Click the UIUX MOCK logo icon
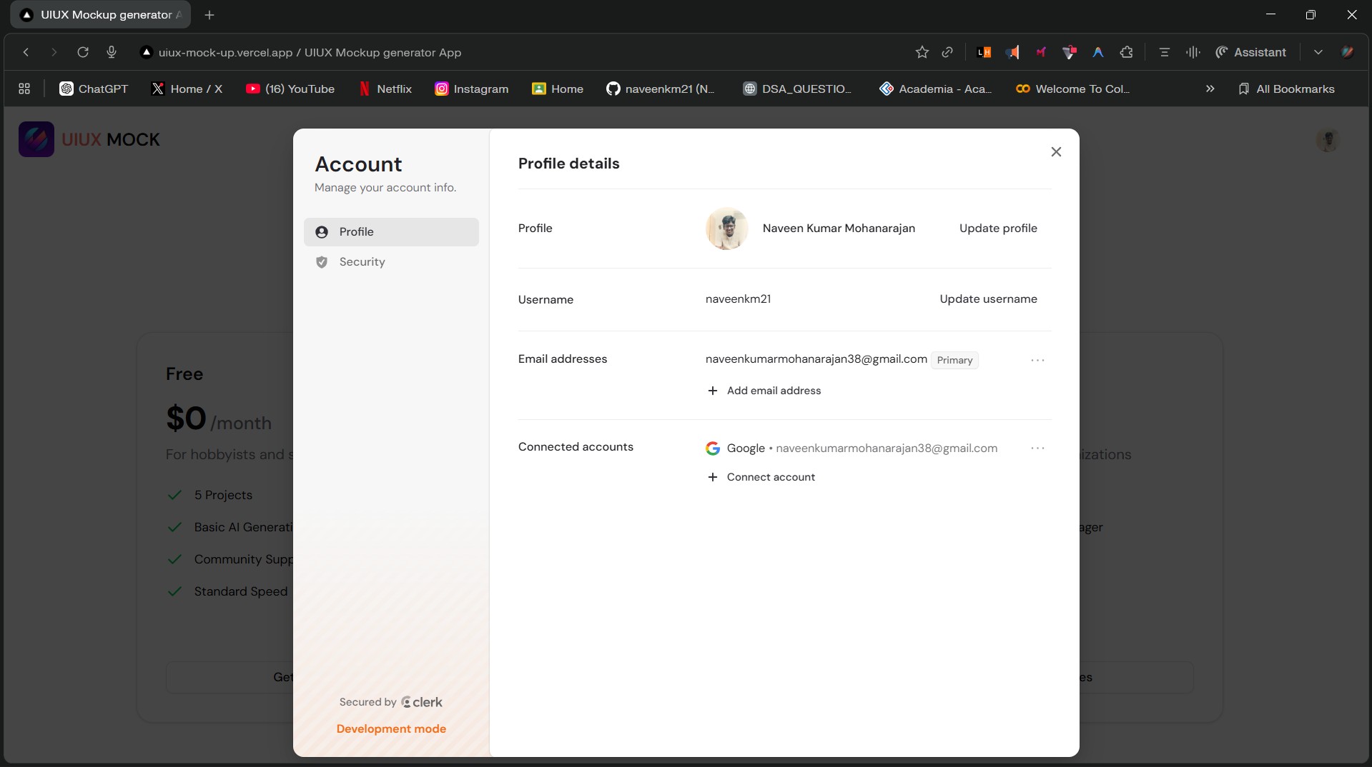The height and width of the screenshot is (767, 1372). pyautogui.click(x=36, y=139)
